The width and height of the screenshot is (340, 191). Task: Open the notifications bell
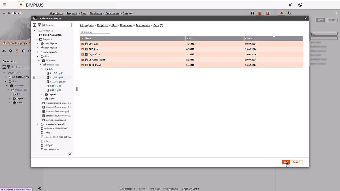[290, 5]
